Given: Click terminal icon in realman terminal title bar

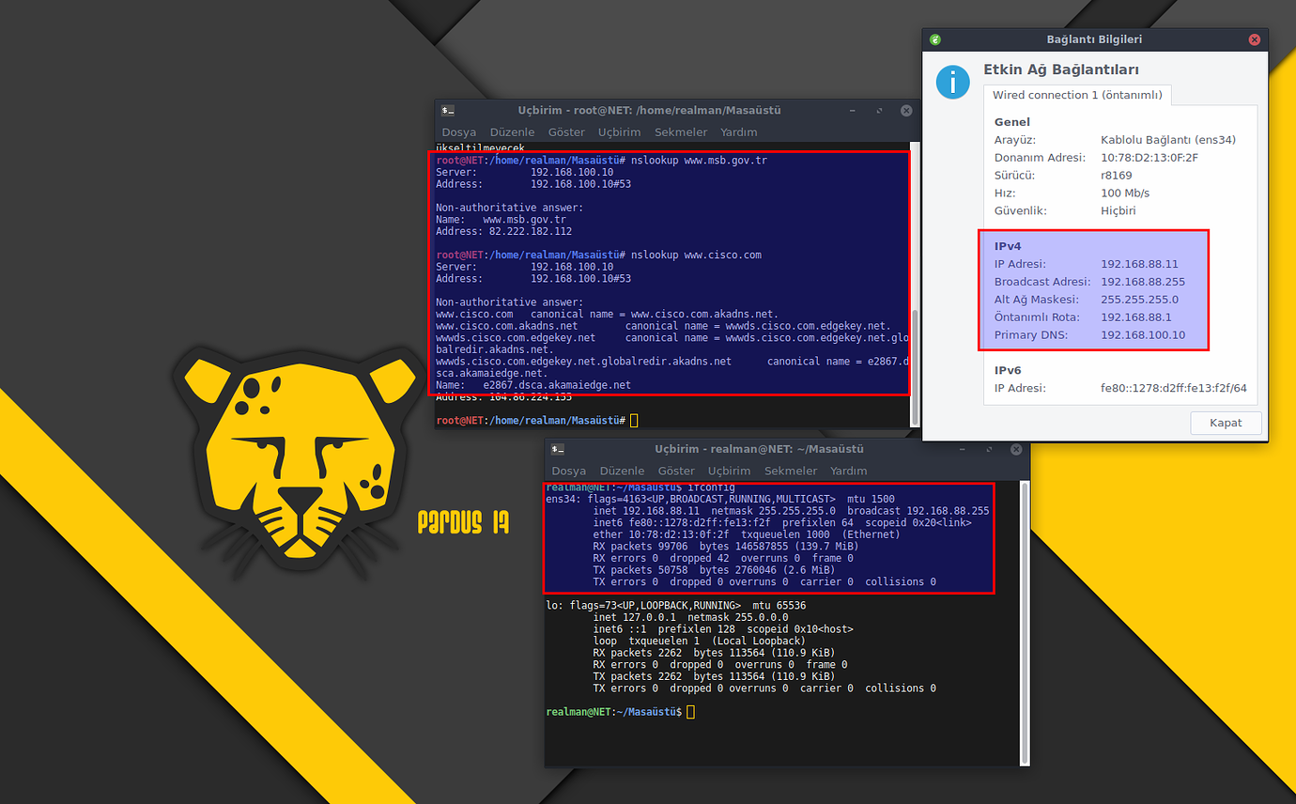Looking at the screenshot, I should 558,450.
